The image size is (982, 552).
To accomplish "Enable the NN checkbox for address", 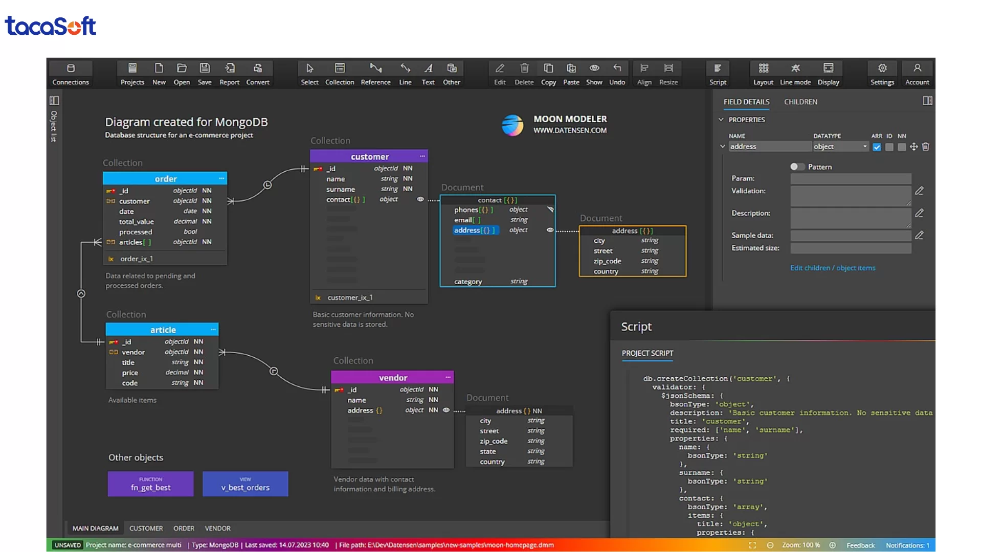I will 902,147.
